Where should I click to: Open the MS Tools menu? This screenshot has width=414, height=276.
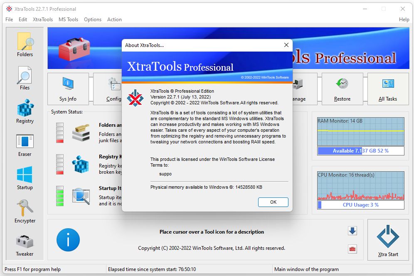pyautogui.click(x=69, y=20)
